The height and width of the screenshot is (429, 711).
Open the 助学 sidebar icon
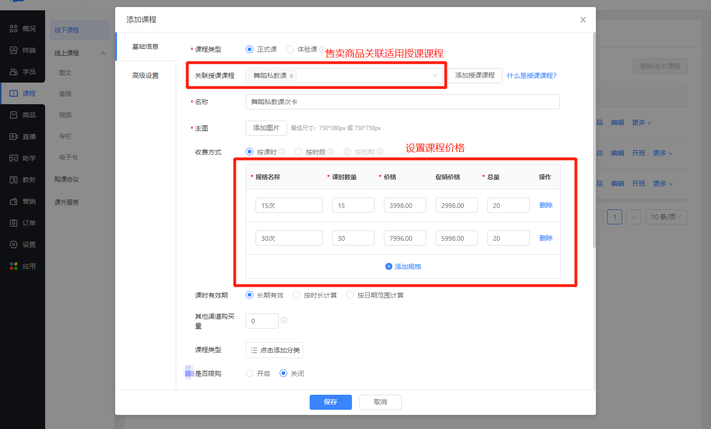(14, 158)
